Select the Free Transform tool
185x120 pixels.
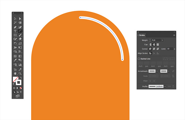[x=20, y=48]
